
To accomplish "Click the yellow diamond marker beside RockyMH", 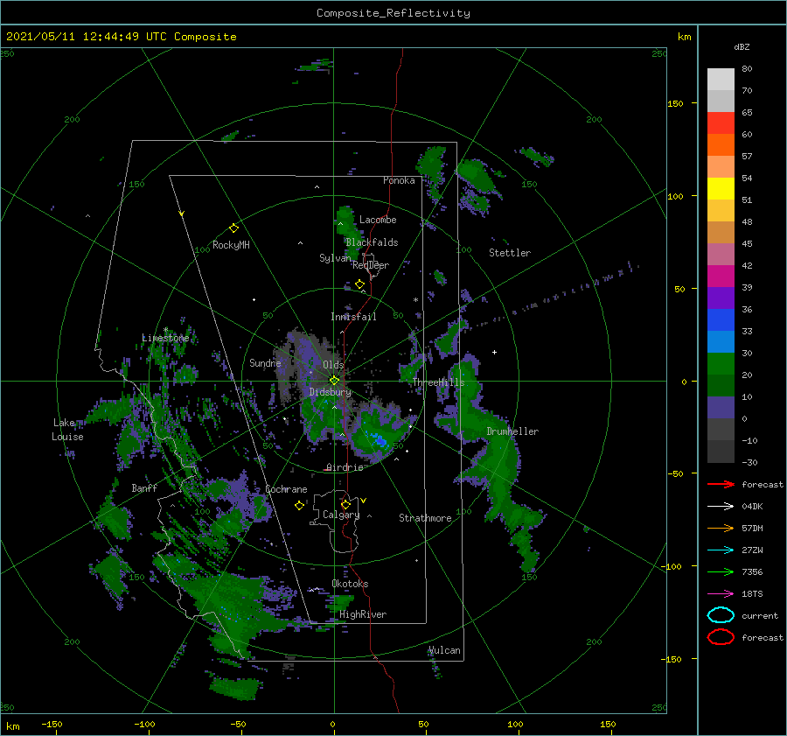I will [233, 228].
